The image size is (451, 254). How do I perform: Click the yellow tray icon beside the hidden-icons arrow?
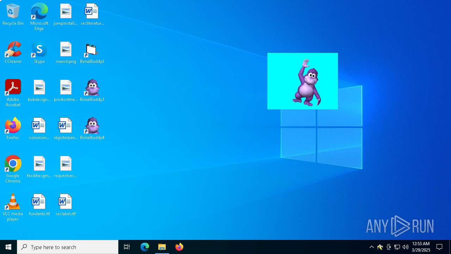point(380,247)
